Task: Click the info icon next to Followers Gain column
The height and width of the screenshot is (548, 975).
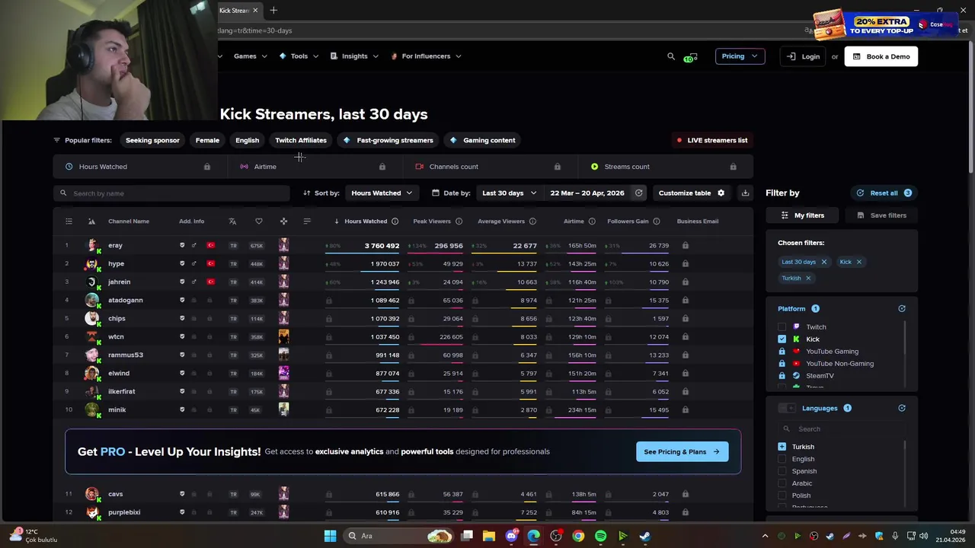Action: (657, 221)
